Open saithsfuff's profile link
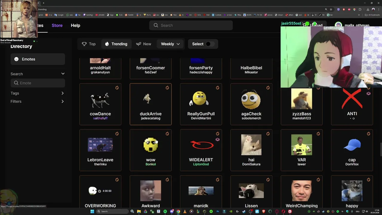Viewport: 382px width, 215px height. 100,118
